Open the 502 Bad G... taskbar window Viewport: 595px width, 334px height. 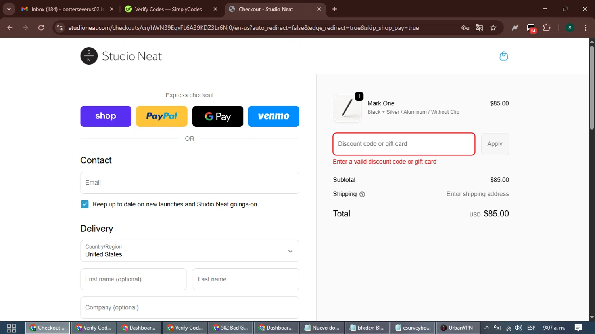pos(230,328)
